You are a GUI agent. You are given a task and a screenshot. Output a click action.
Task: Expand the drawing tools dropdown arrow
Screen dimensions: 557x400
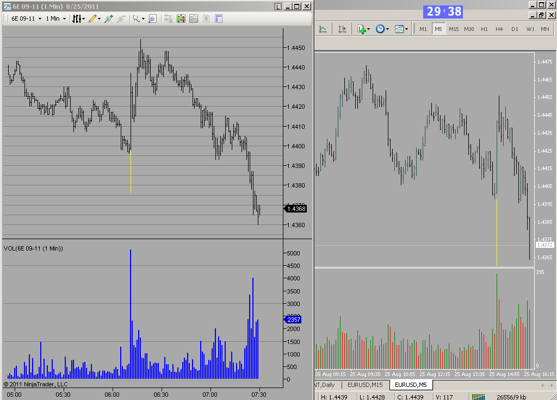99,19
